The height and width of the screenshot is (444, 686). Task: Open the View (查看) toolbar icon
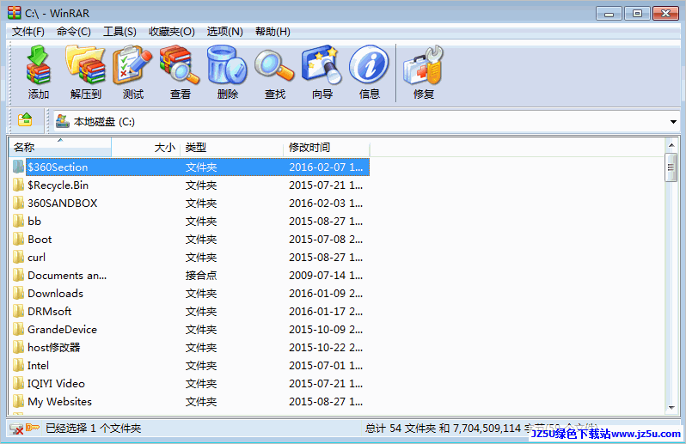(x=180, y=72)
